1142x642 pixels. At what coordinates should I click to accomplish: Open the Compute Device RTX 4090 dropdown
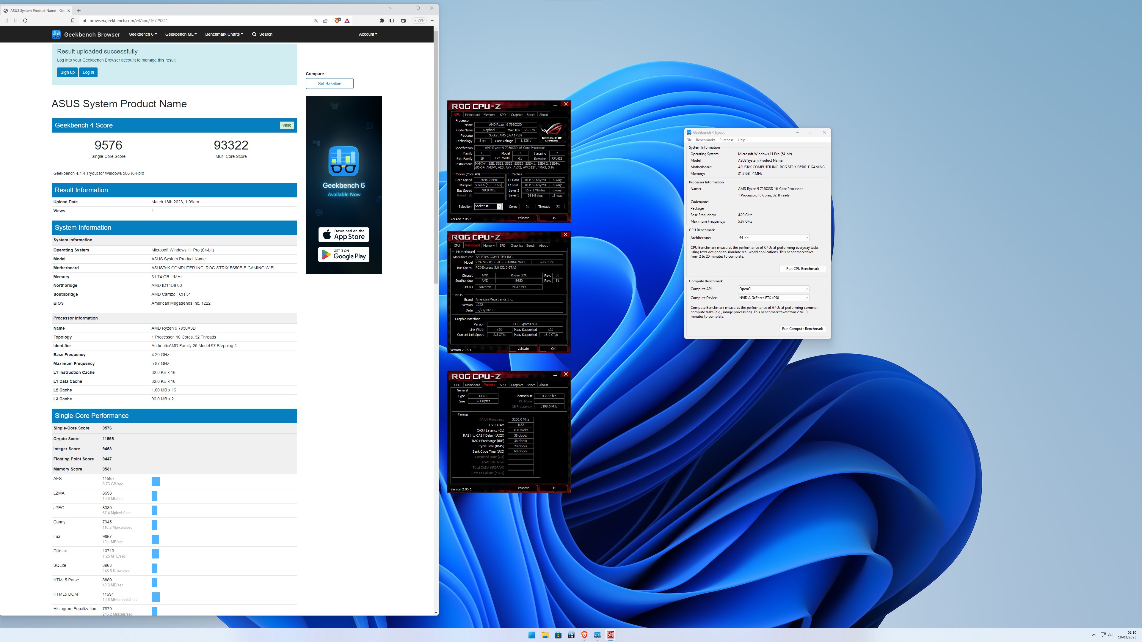click(x=774, y=298)
